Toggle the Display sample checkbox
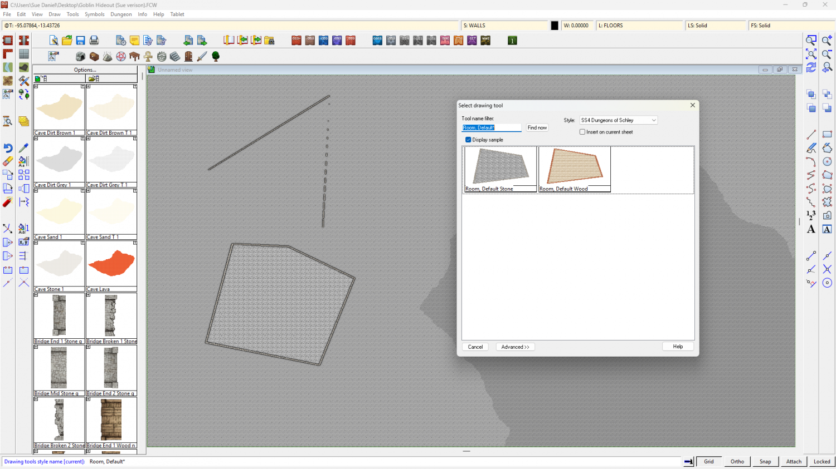The image size is (836, 469). [x=468, y=140]
